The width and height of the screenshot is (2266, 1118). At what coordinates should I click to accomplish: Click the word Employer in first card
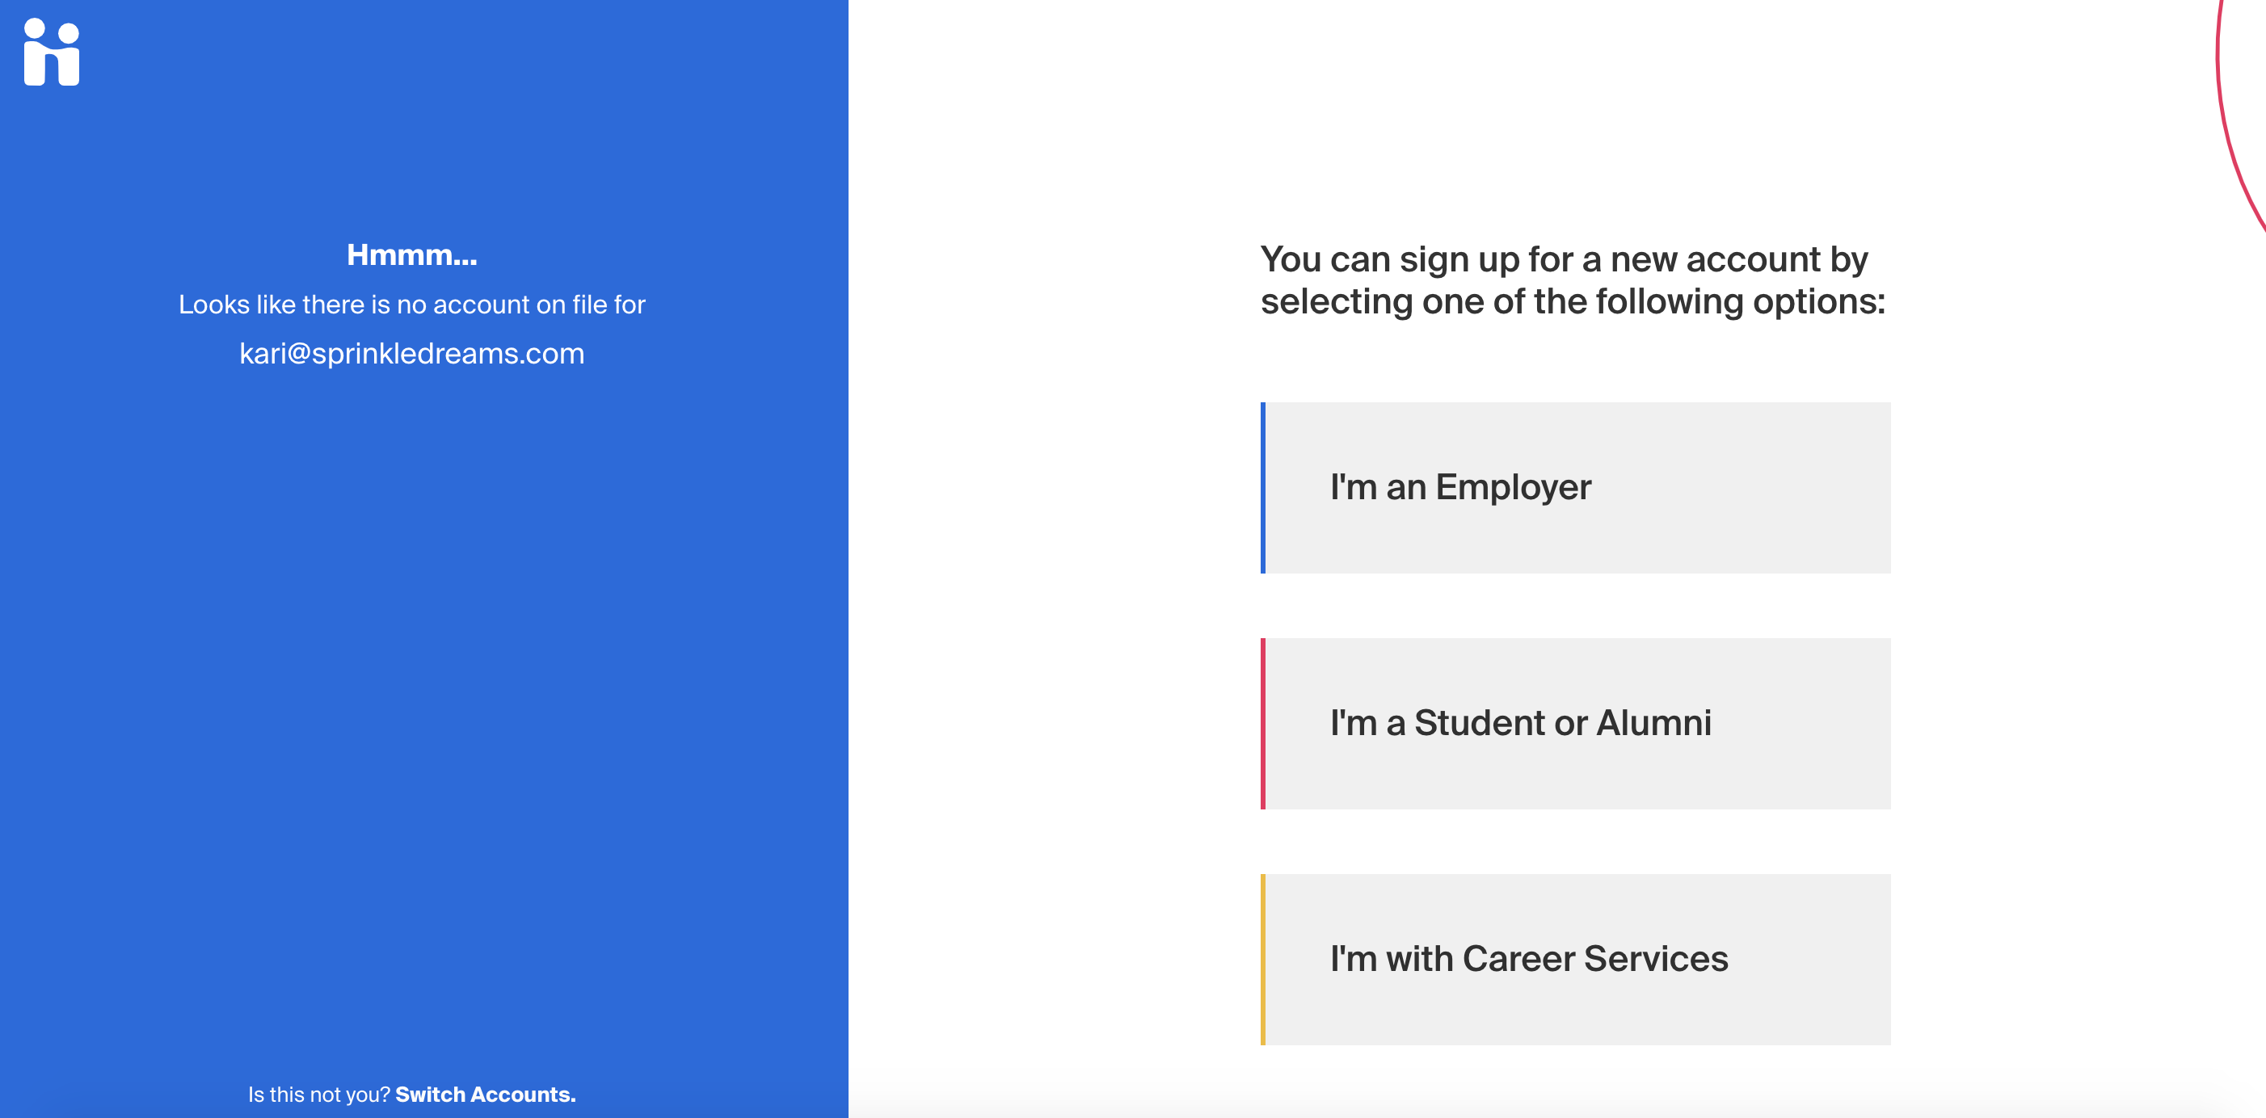pos(1513,488)
